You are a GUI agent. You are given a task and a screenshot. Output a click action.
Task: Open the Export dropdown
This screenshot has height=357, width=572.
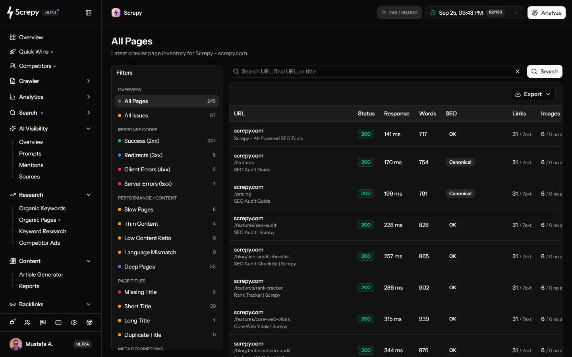click(533, 94)
